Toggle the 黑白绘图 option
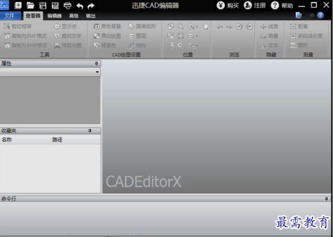The width and height of the screenshot is (333, 237). click(x=107, y=36)
